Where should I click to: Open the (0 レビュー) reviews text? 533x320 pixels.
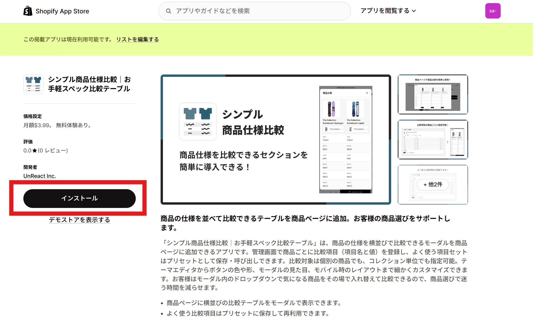coord(53,151)
